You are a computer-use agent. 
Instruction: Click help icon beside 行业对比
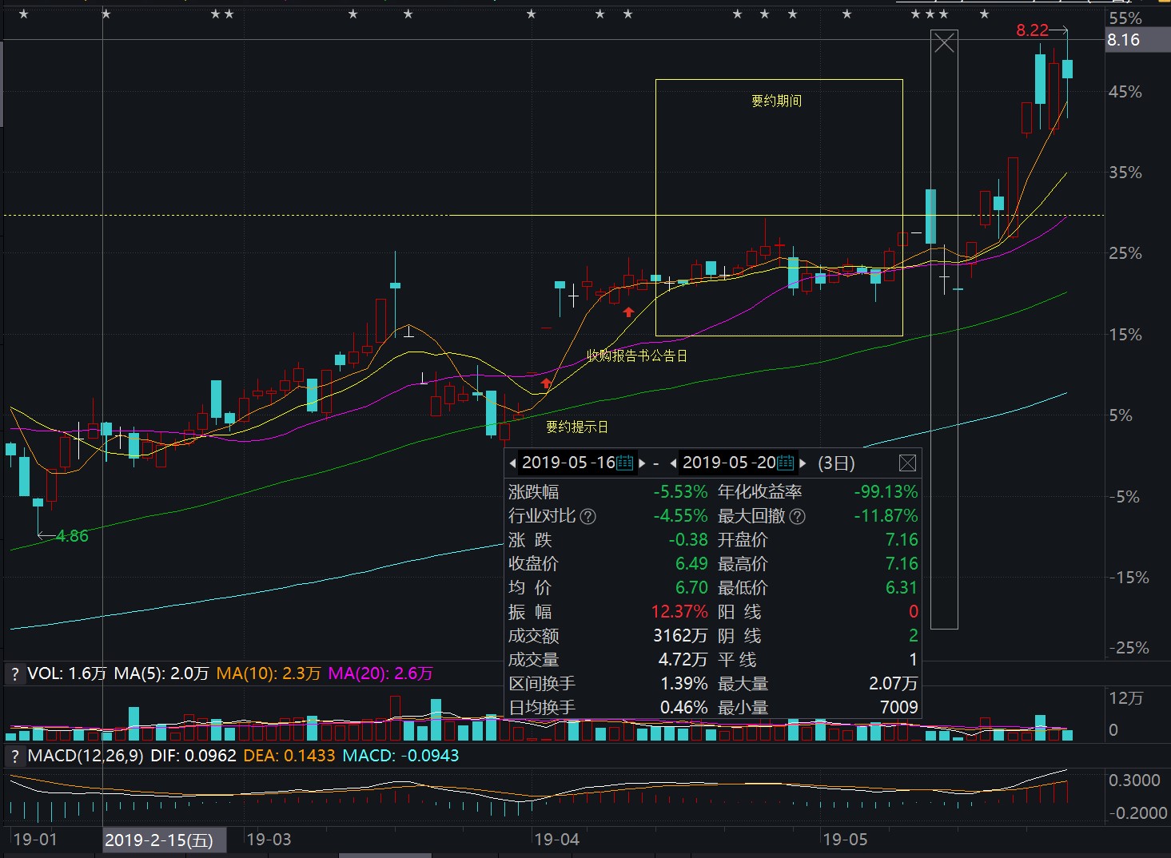pos(587,516)
